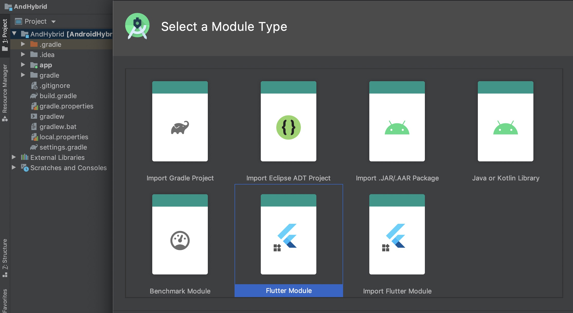Screen dimensions: 573x313
Task: Select External Libraries in the tree
Action: point(61,157)
